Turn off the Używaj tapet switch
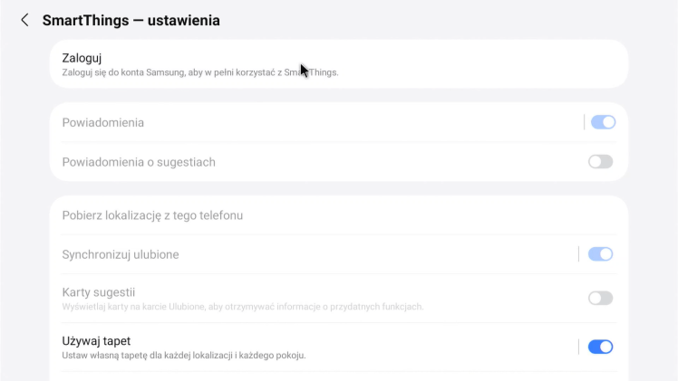 tap(600, 347)
